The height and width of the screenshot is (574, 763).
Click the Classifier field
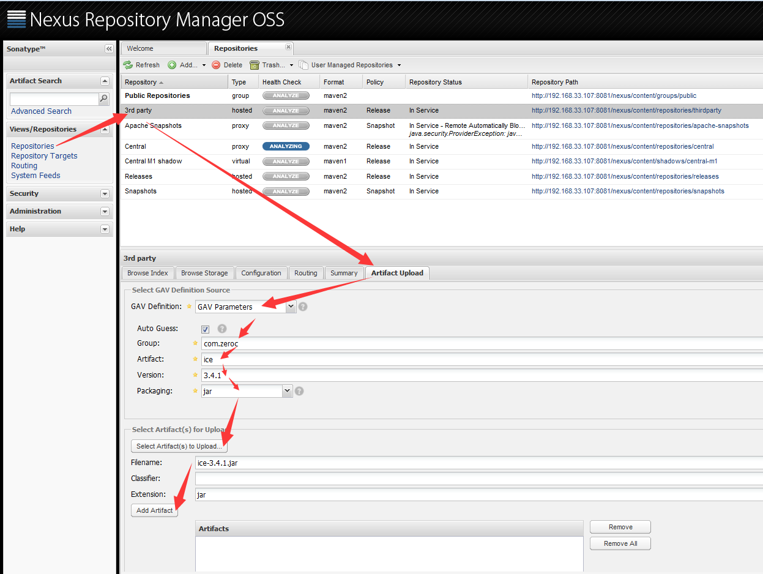(479, 479)
